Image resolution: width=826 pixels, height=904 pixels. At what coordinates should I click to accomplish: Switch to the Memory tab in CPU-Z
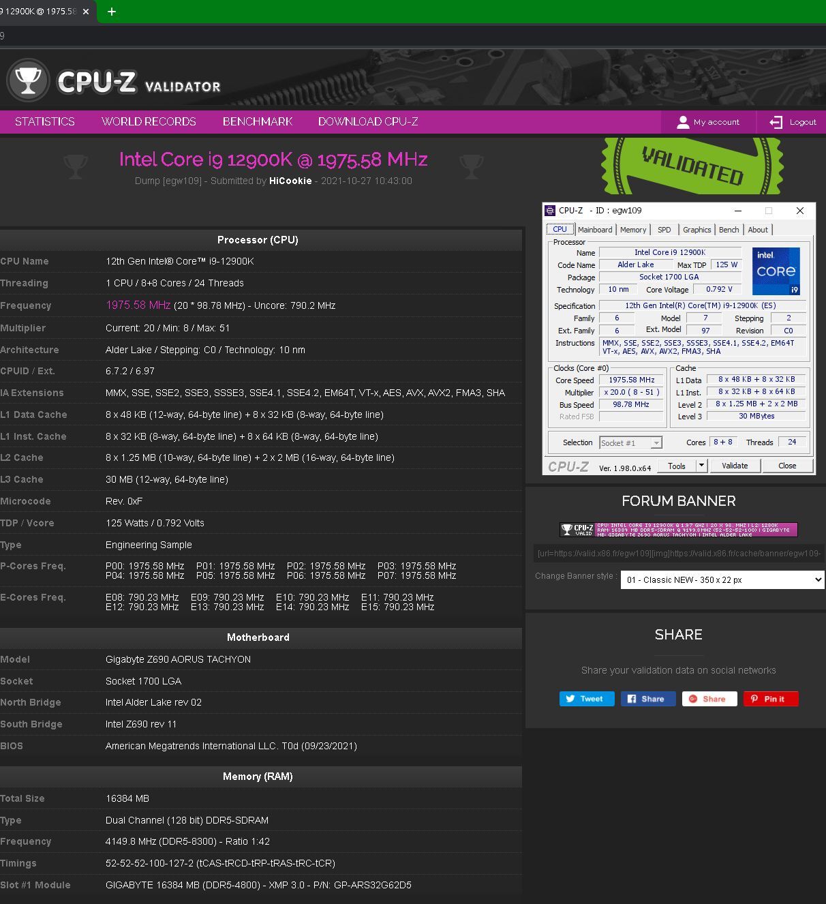(633, 230)
